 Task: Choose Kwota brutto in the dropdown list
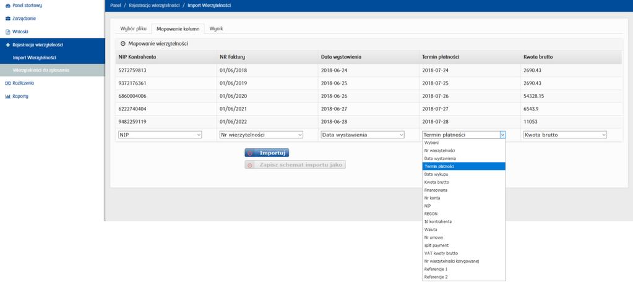click(464, 182)
